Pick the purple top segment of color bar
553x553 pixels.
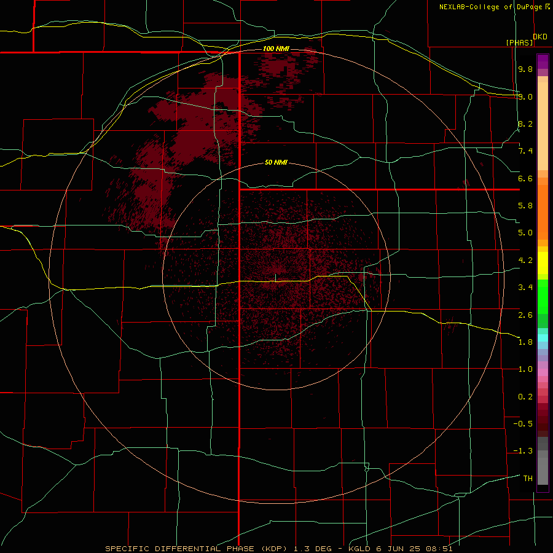click(x=543, y=61)
